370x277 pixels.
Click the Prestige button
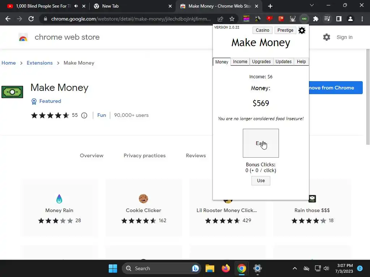[285, 30]
